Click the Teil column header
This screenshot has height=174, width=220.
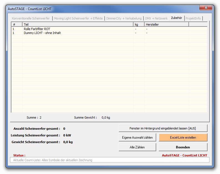coord(78,24)
